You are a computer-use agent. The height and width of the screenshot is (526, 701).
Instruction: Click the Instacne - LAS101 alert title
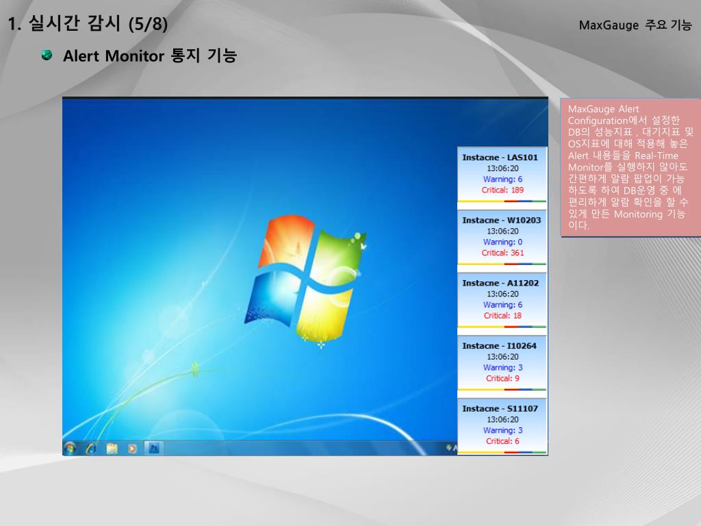500,158
